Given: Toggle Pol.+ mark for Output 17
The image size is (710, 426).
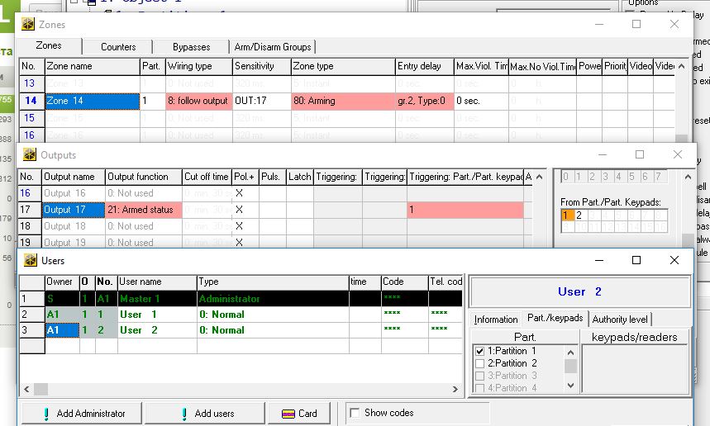Looking at the screenshot, I should click(x=240, y=210).
